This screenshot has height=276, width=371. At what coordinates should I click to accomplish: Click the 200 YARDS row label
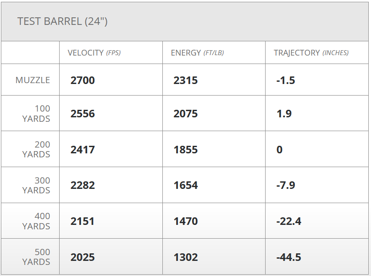tap(36, 149)
